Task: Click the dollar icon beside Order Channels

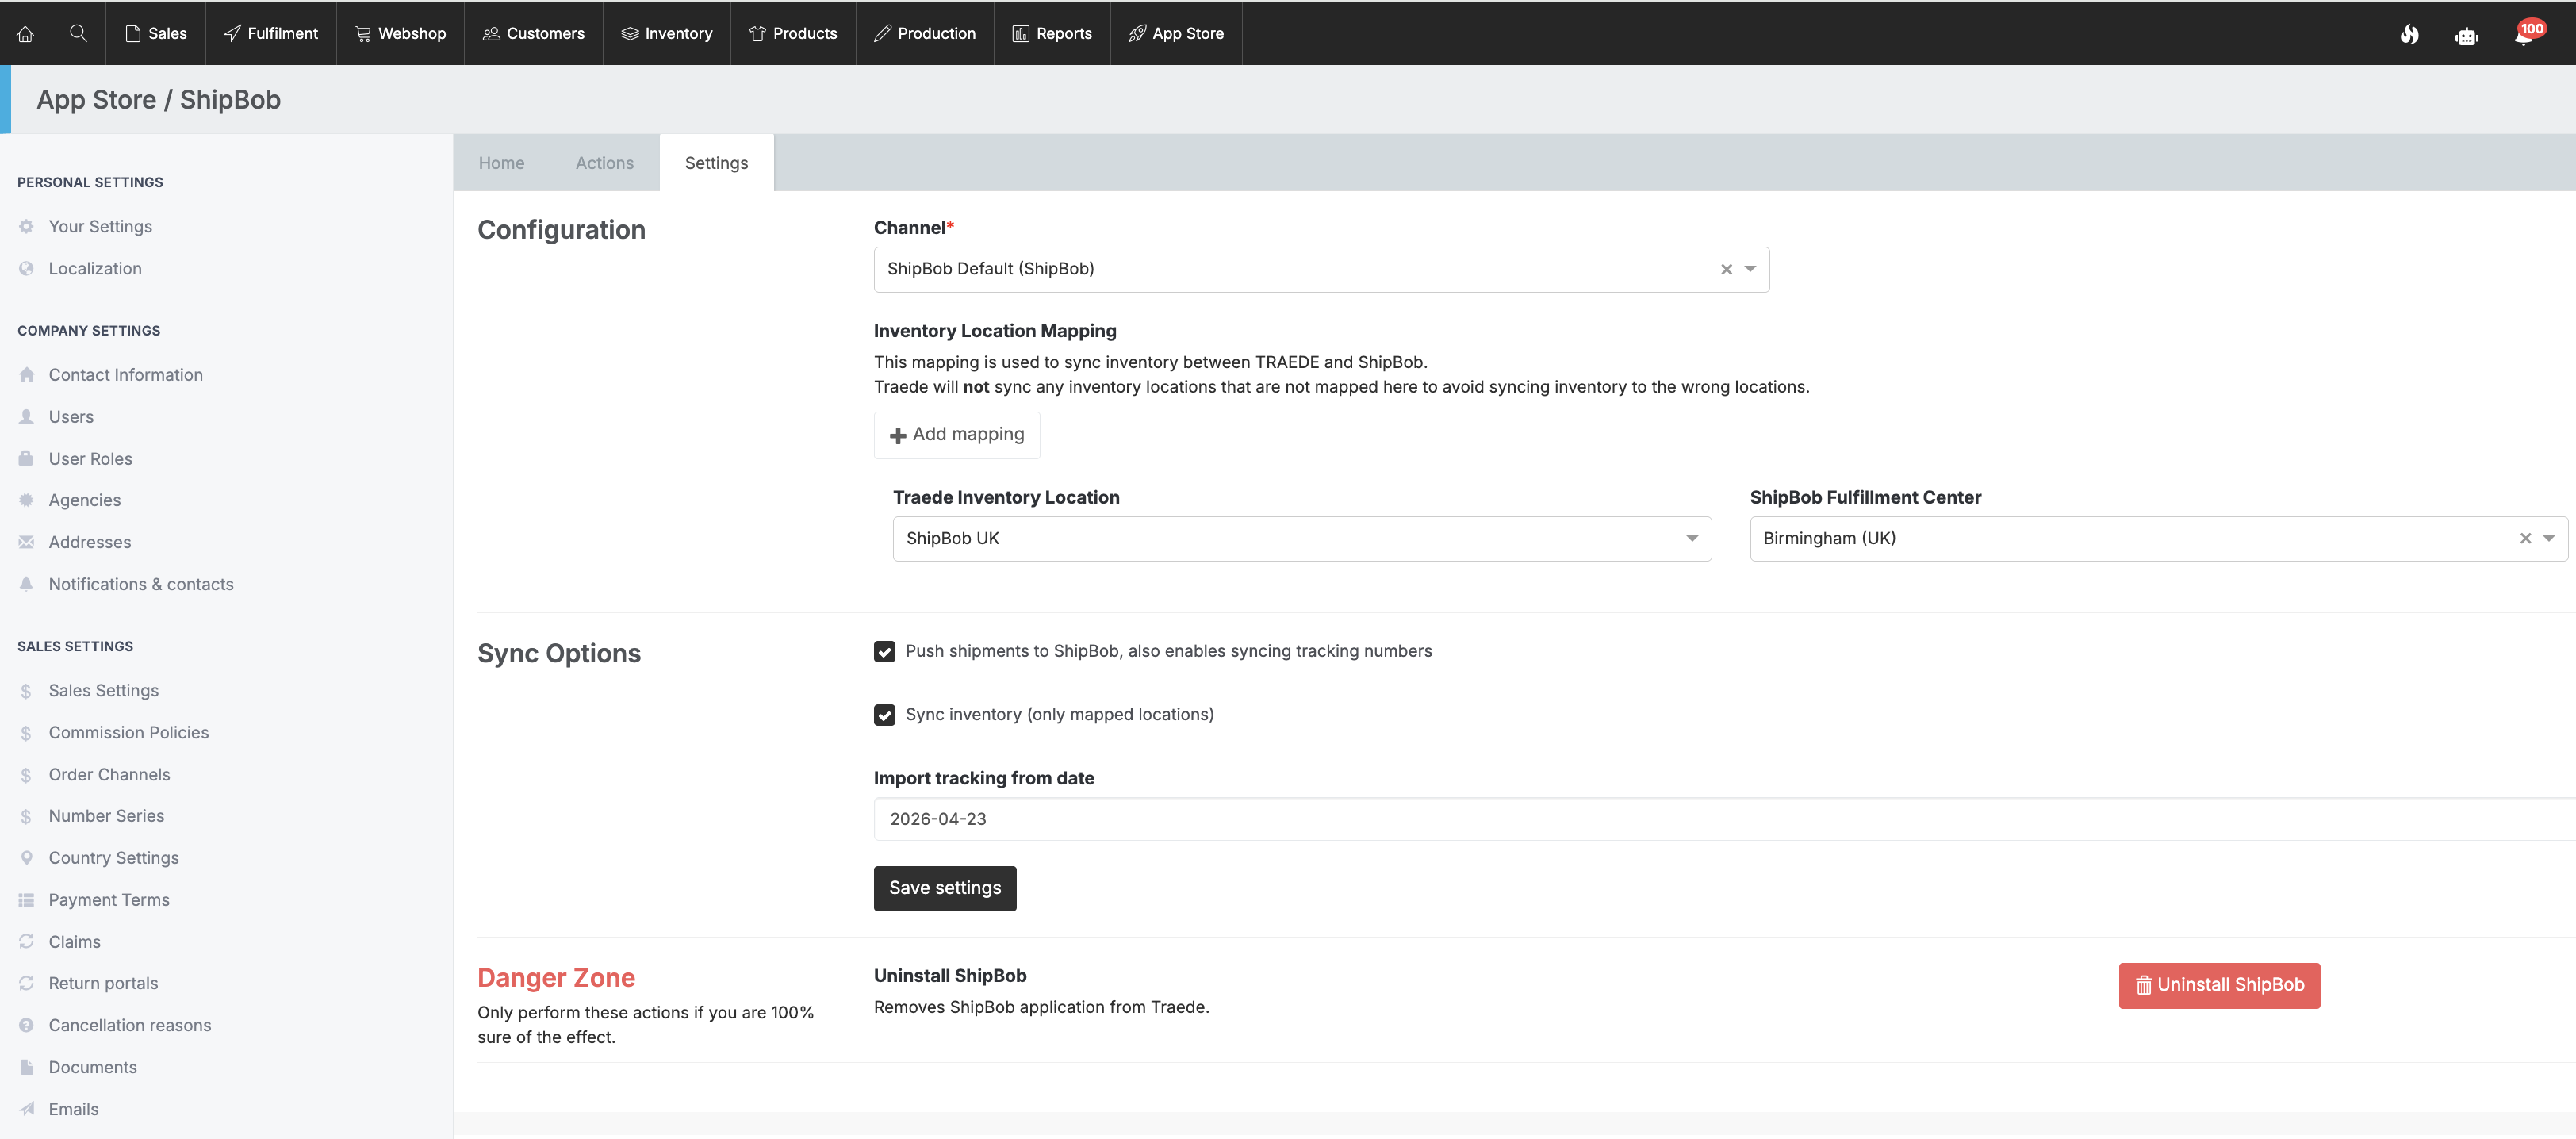Action: coord(27,775)
